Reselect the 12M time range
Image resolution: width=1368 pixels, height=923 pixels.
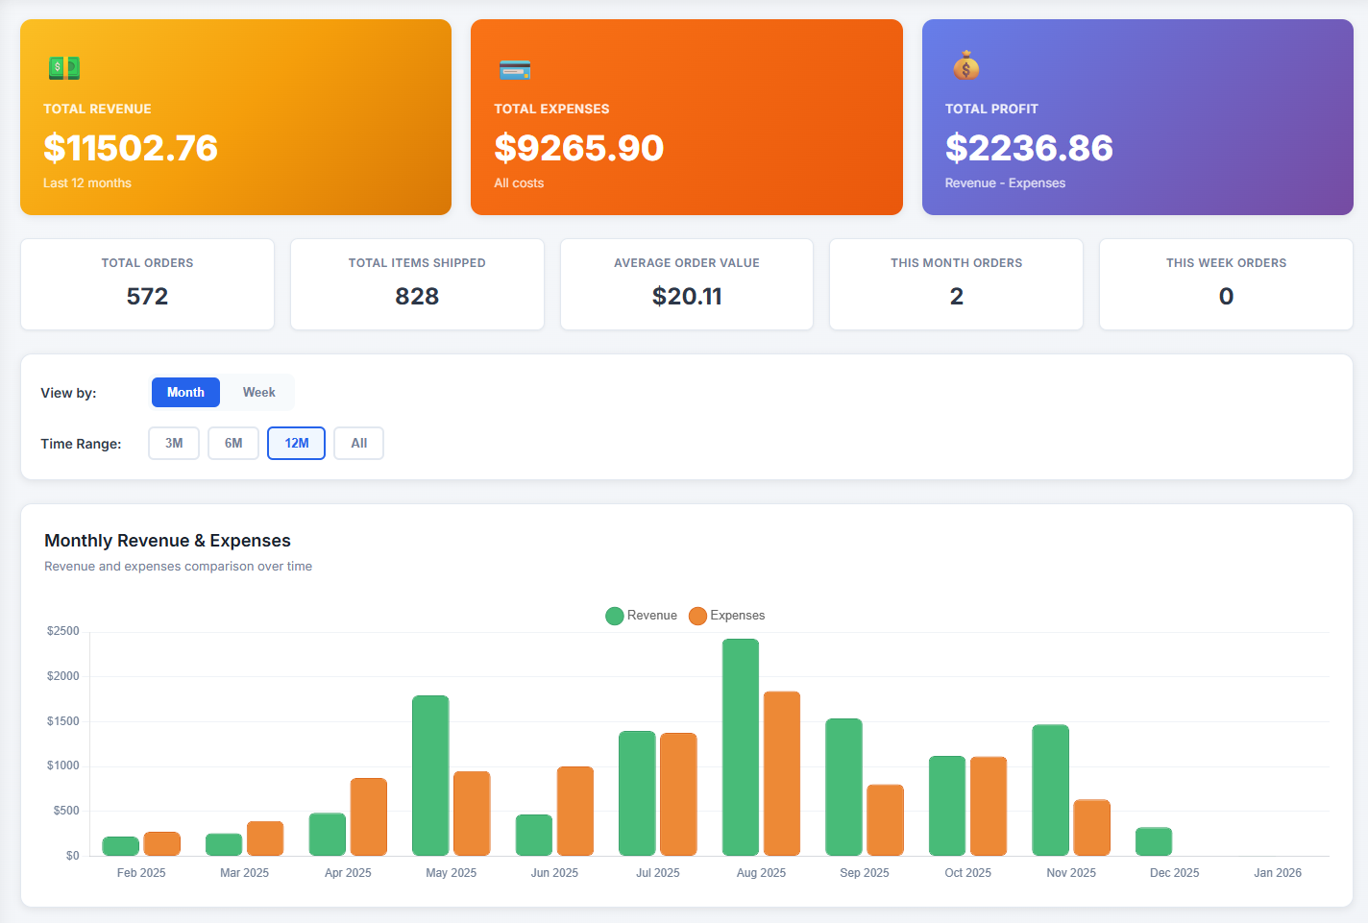click(x=296, y=443)
